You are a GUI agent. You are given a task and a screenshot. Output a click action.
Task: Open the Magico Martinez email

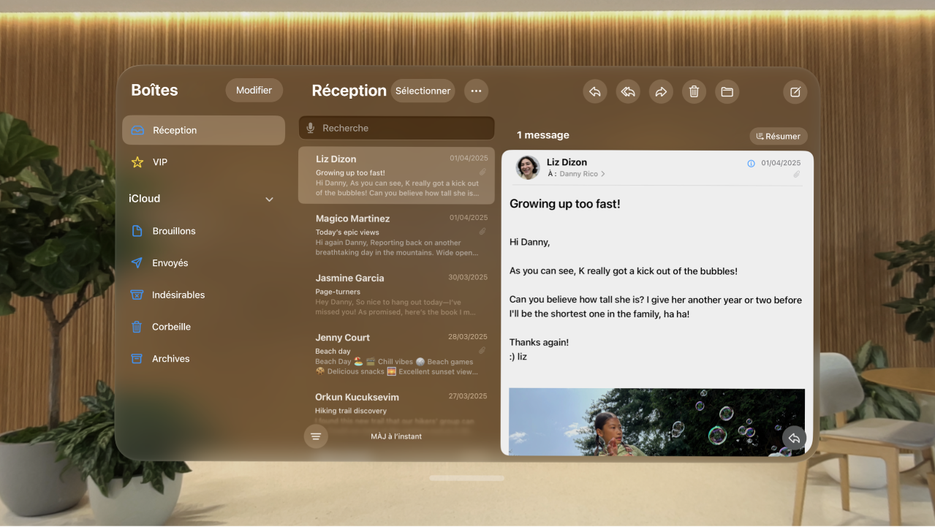coord(396,234)
